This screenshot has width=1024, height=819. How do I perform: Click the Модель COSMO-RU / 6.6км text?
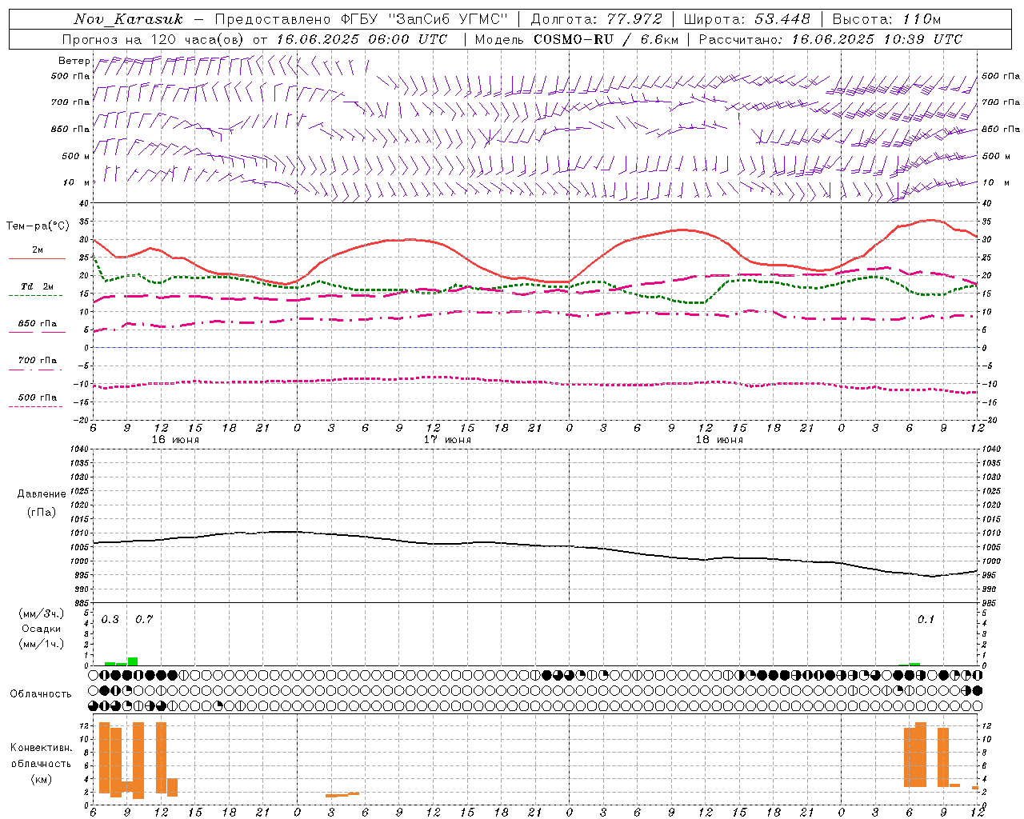pyautogui.click(x=577, y=39)
